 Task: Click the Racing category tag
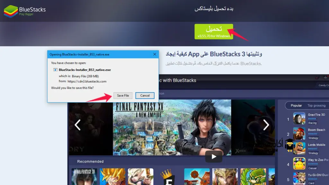[312, 123]
